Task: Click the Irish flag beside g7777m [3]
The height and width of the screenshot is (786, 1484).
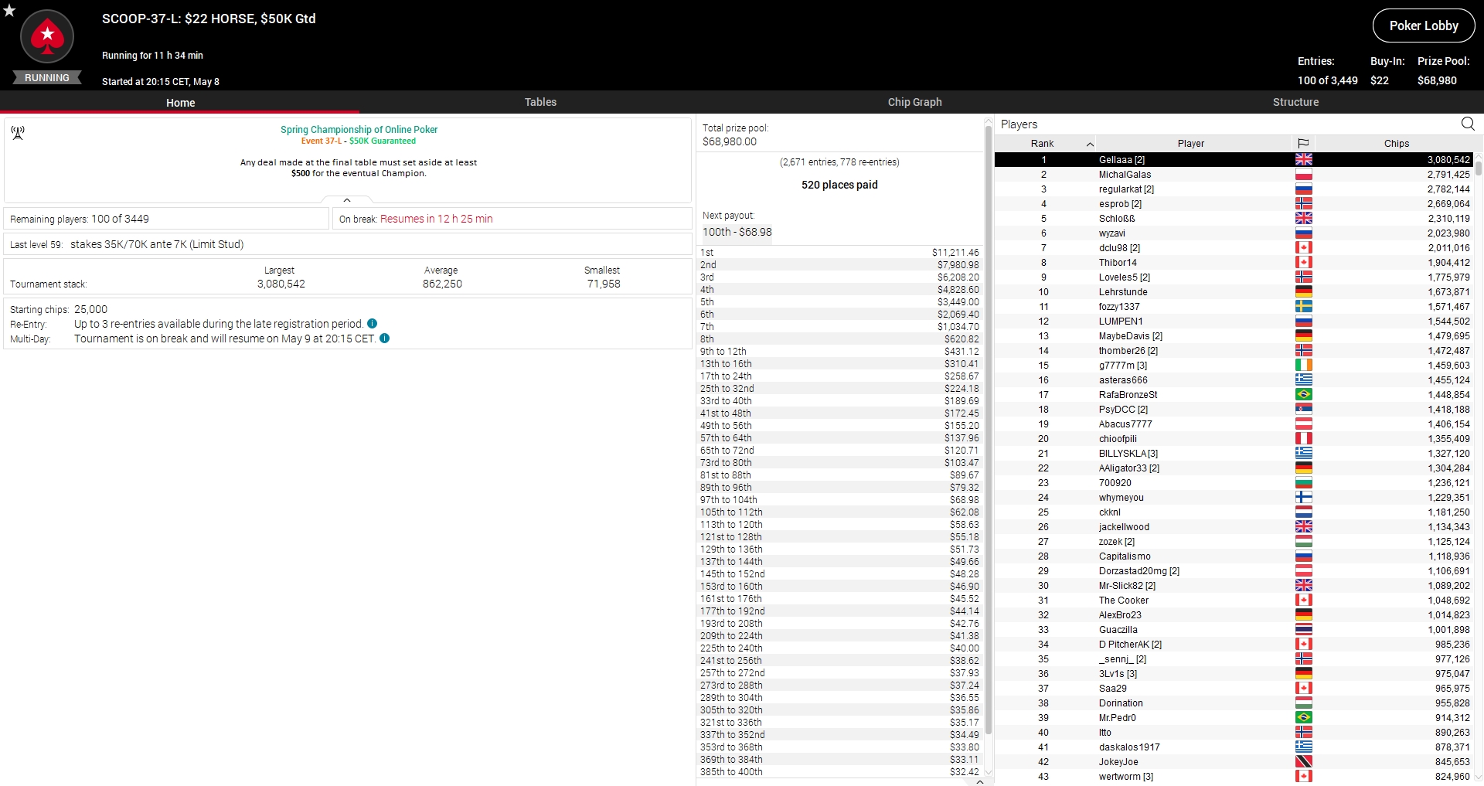Action: tap(1303, 366)
